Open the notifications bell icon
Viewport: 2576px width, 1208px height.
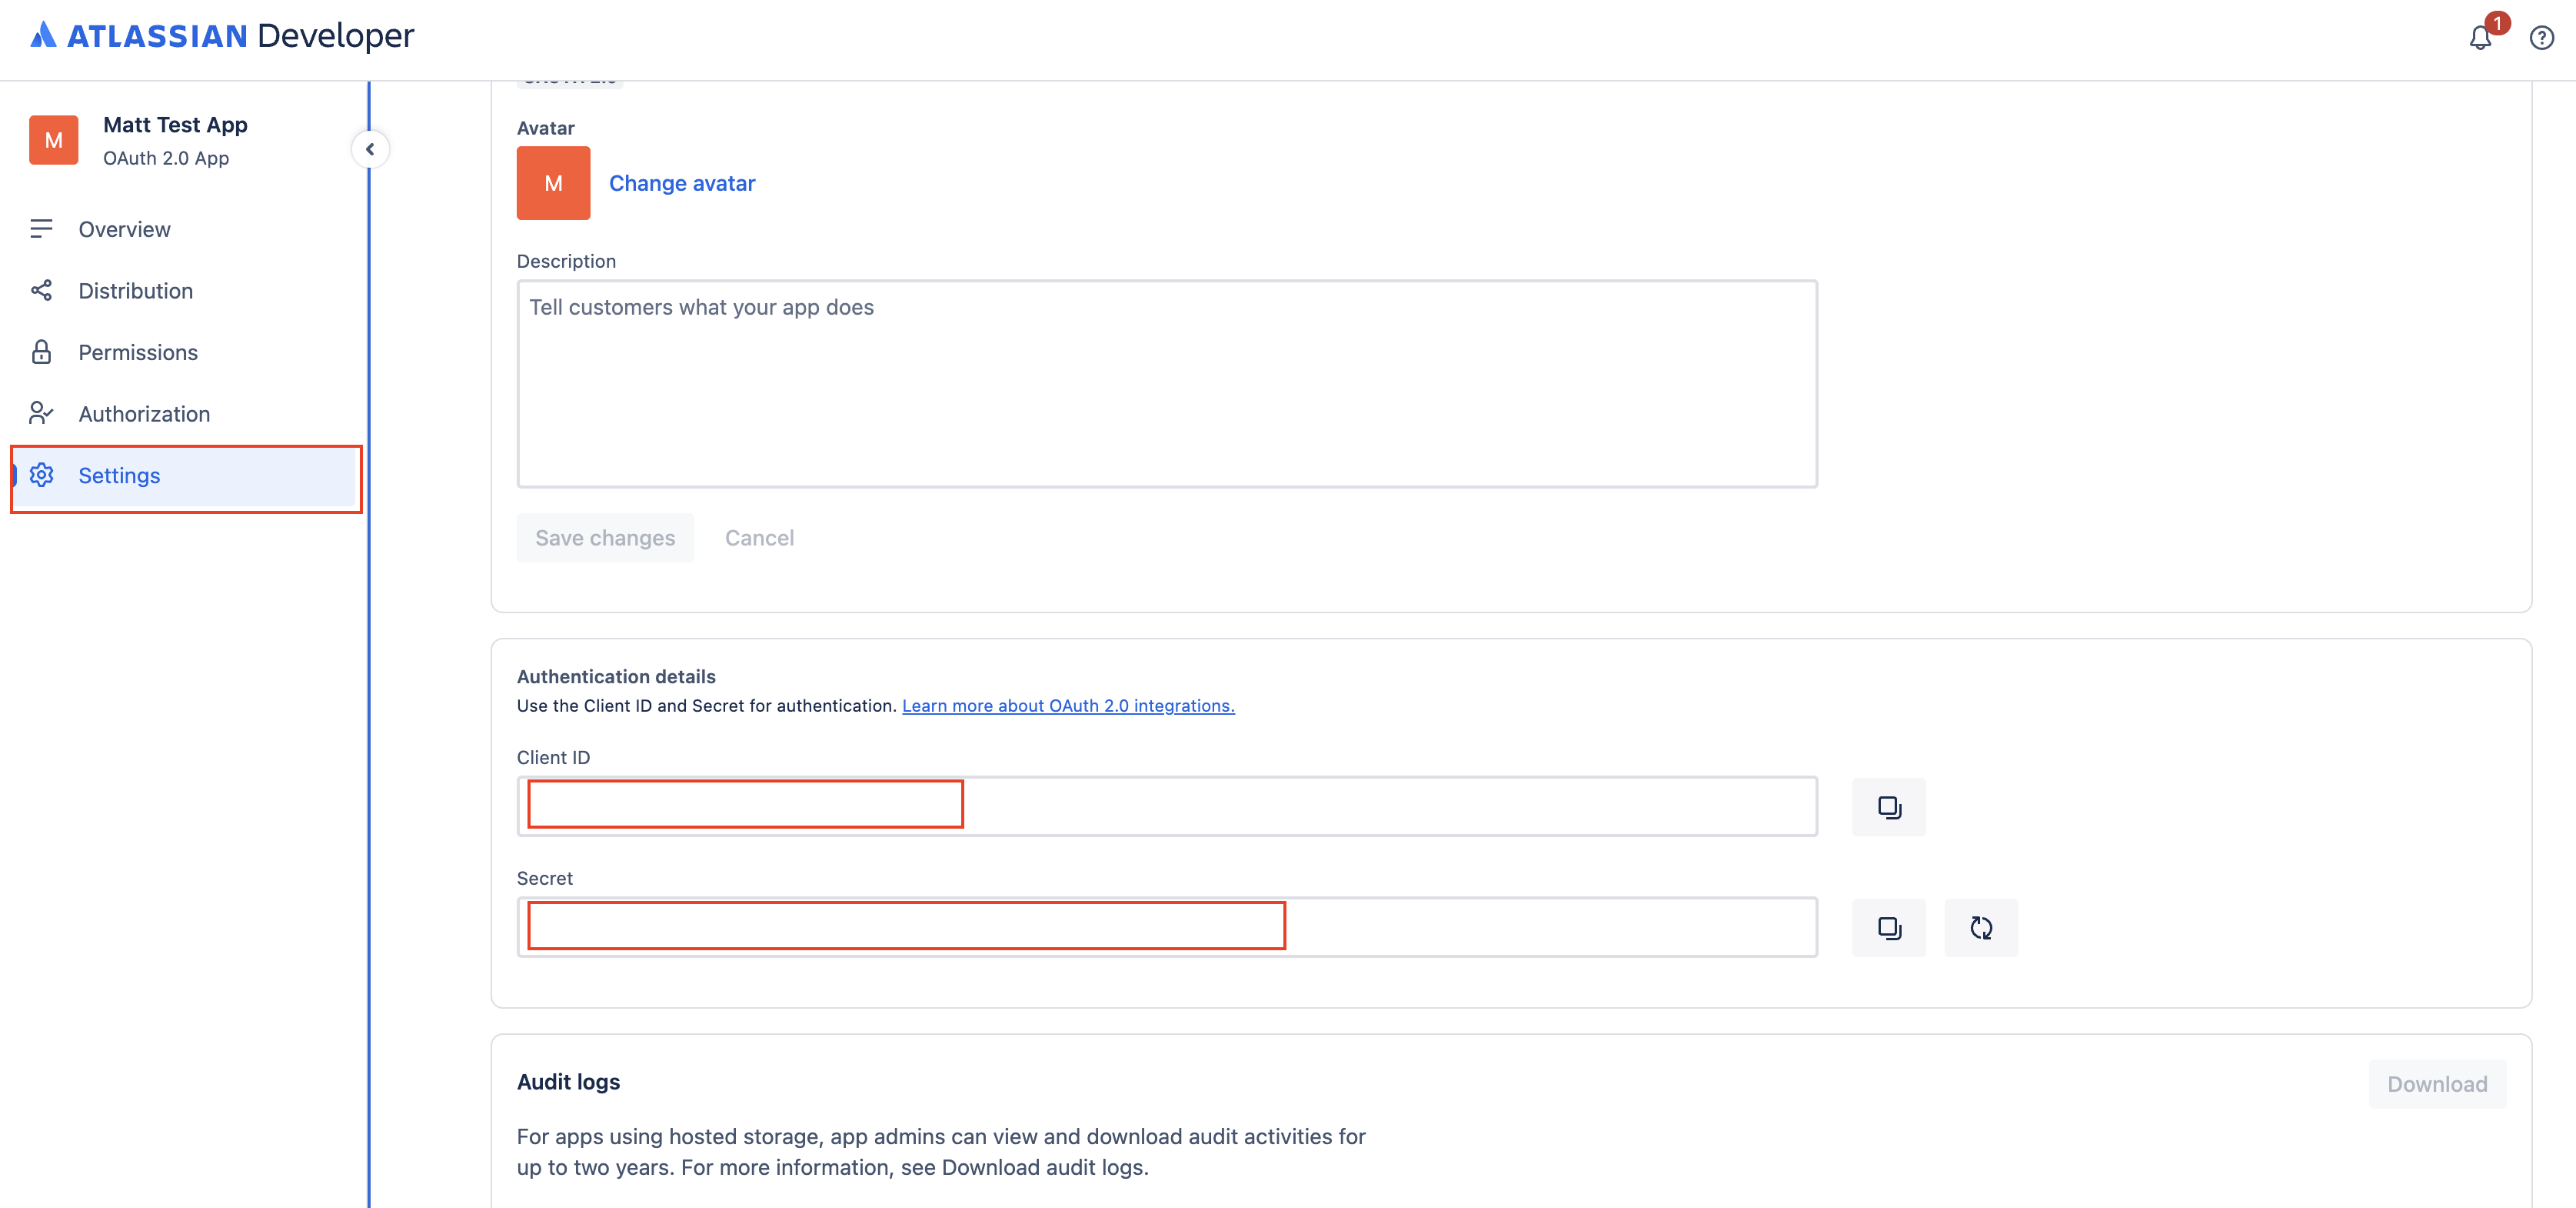(2480, 38)
